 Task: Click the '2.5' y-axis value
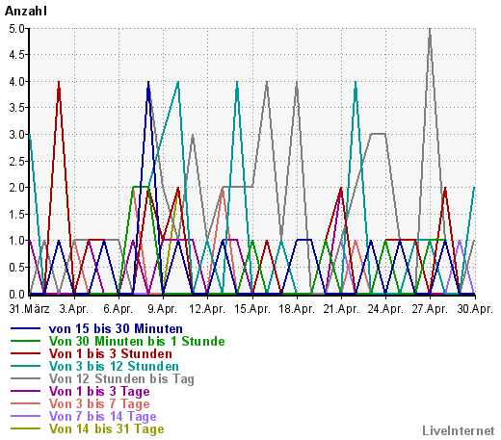tap(16, 161)
